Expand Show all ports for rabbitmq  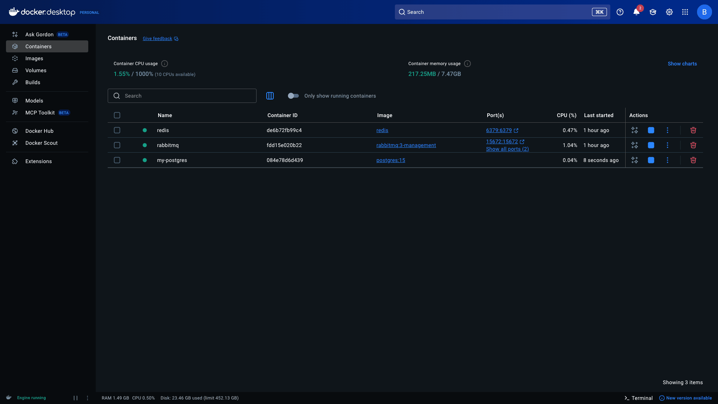pyautogui.click(x=507, y=149)
